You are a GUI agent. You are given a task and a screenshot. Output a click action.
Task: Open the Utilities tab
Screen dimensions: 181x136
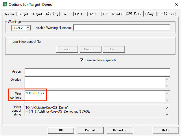click(166, 14)
